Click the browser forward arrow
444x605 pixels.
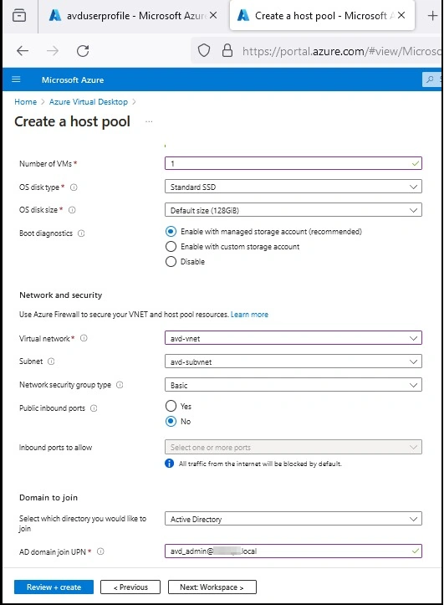point(53,50)
